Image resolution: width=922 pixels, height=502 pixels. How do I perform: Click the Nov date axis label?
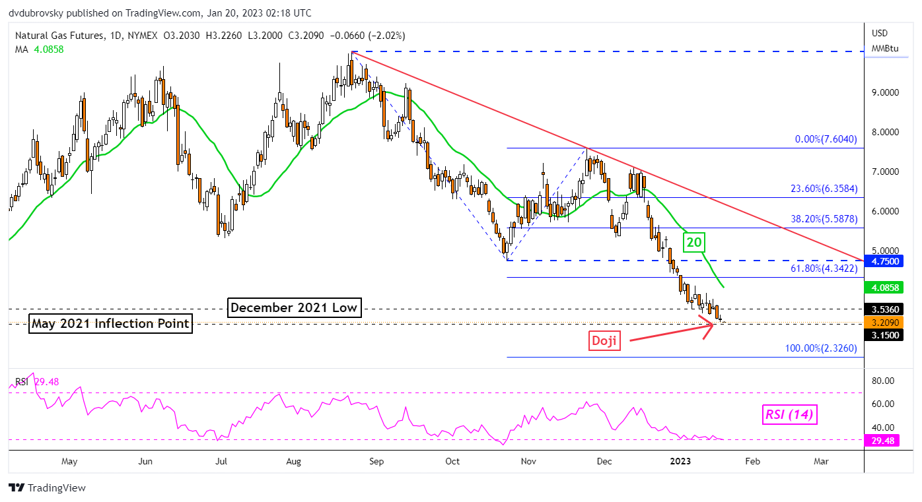(x=529, y=462)
